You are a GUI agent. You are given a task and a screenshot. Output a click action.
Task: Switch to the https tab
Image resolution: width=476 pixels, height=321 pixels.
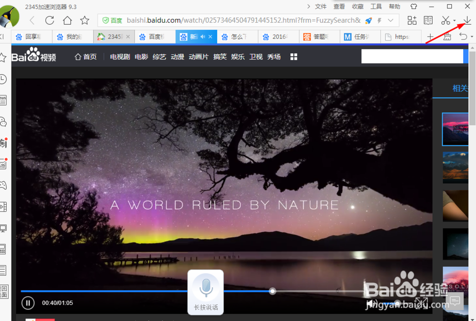point(401,37)
